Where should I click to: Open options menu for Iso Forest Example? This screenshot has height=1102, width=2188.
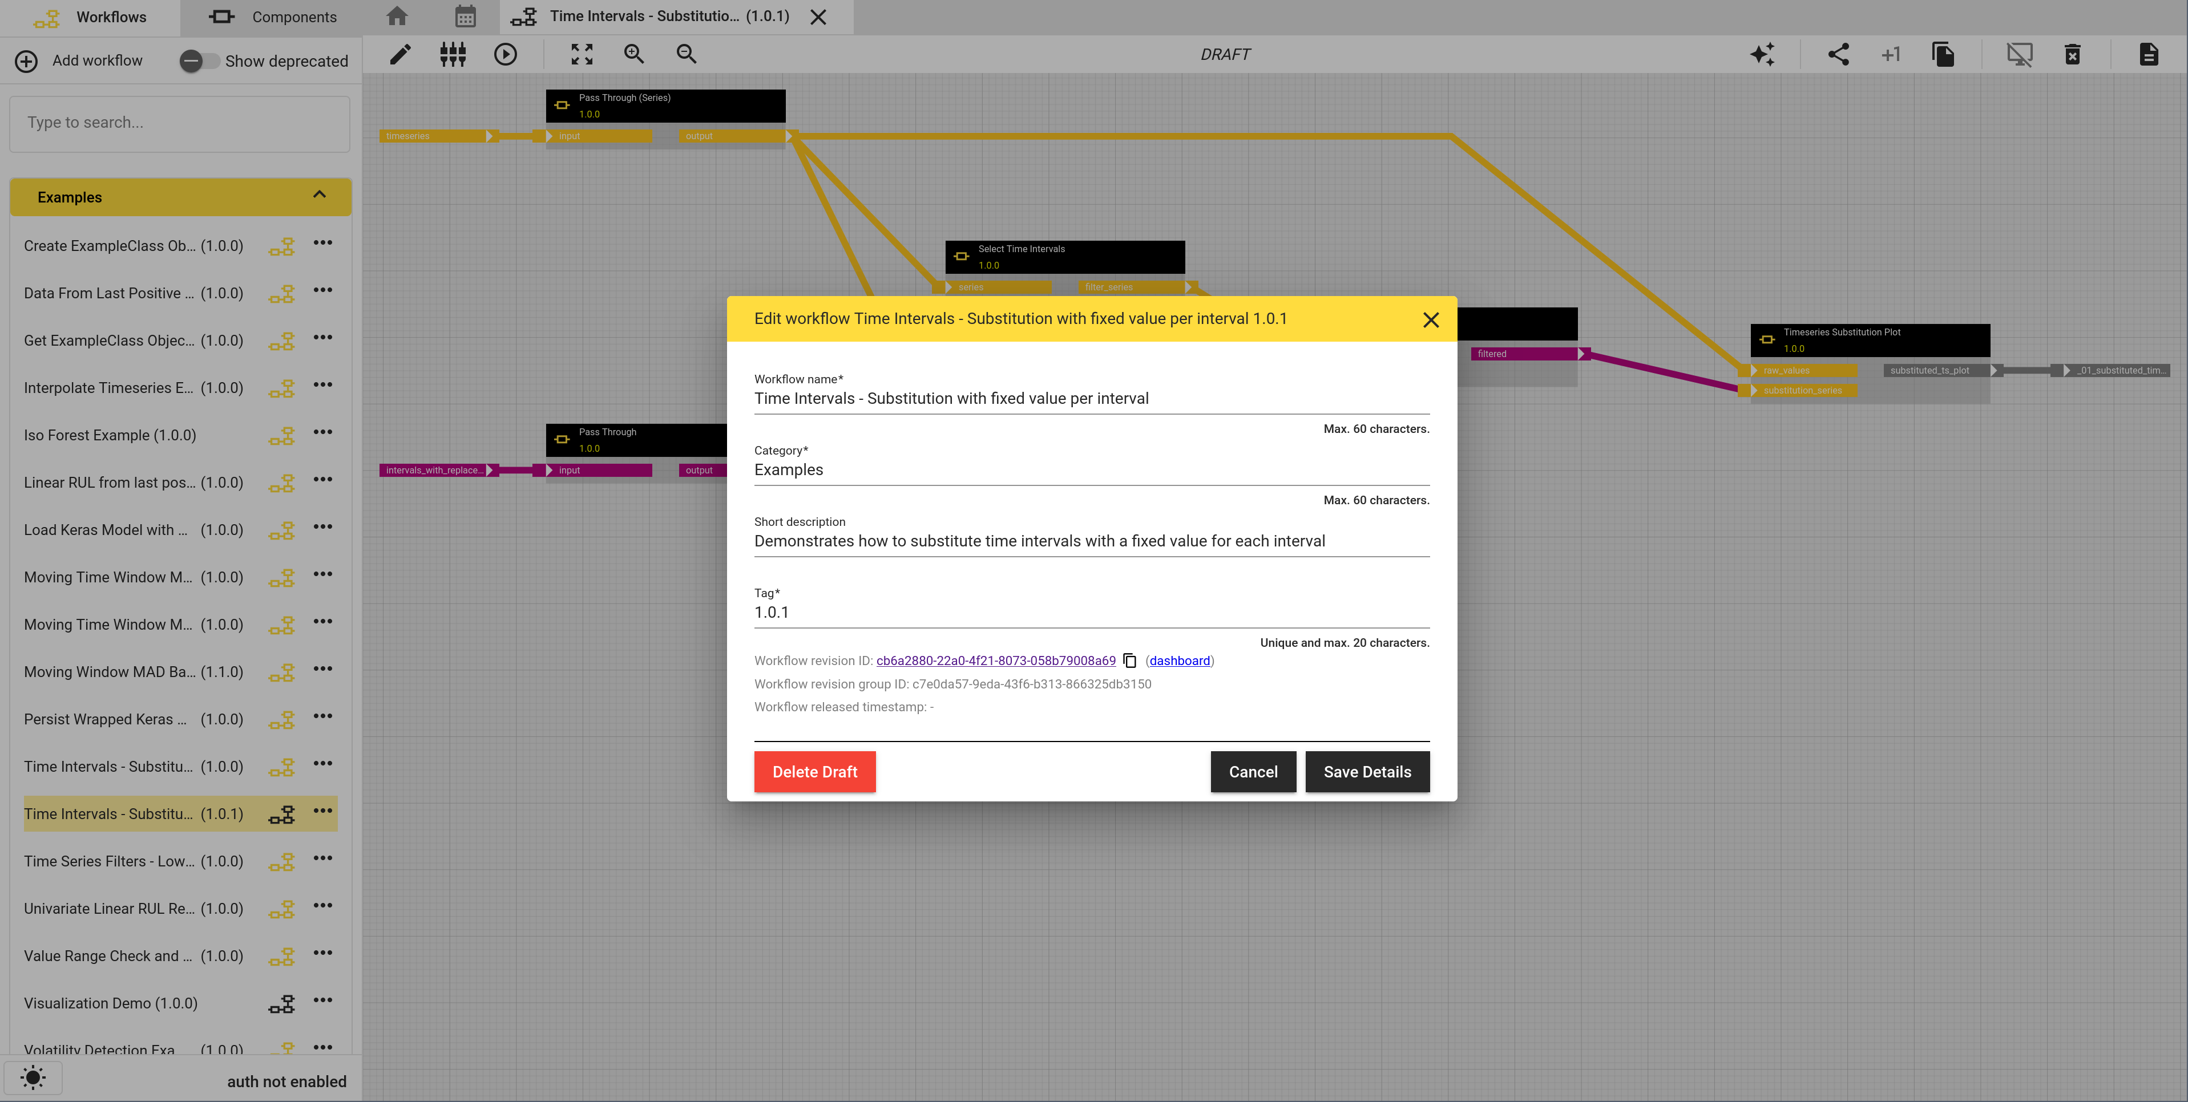tap(323, 432)
